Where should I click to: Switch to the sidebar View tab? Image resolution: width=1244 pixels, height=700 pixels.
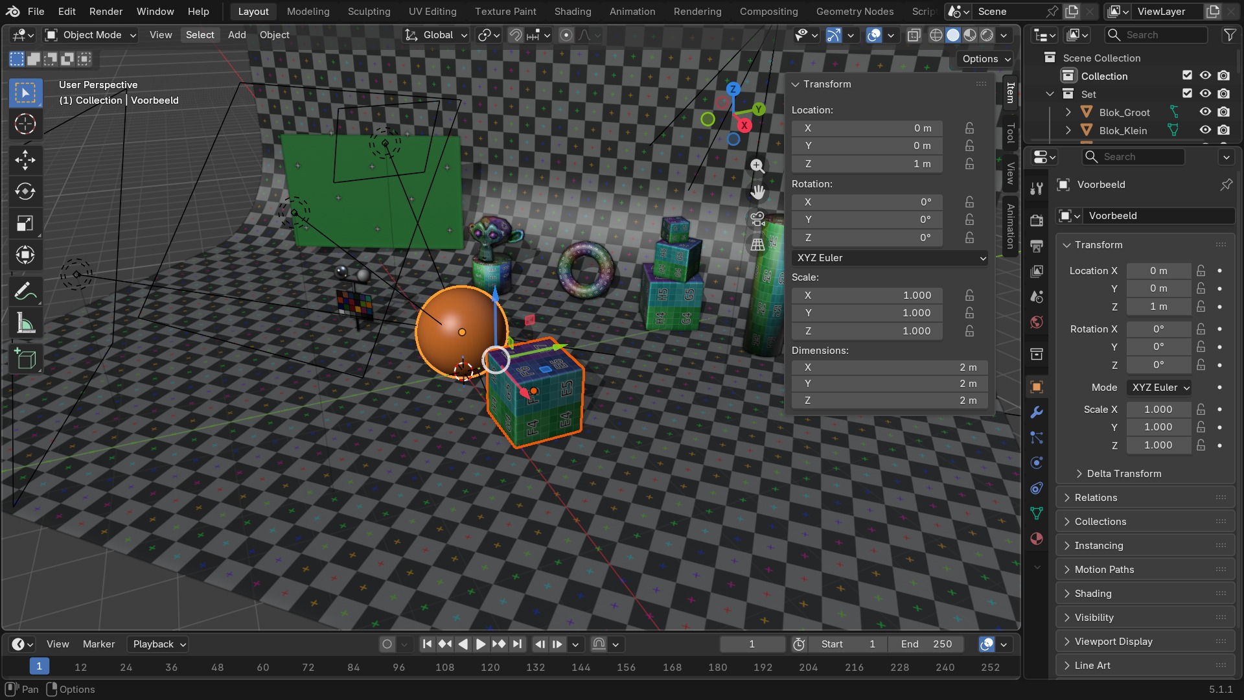[1009, 174]
